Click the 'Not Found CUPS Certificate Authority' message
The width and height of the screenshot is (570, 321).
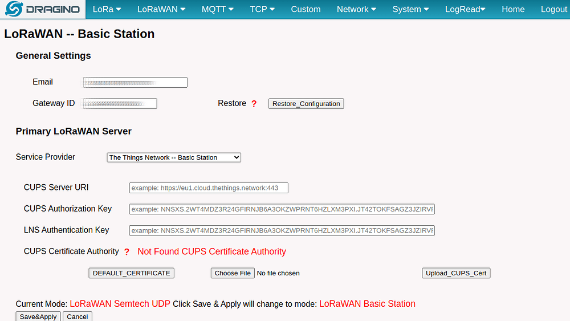pyautogui.click(x=211, y=251)
